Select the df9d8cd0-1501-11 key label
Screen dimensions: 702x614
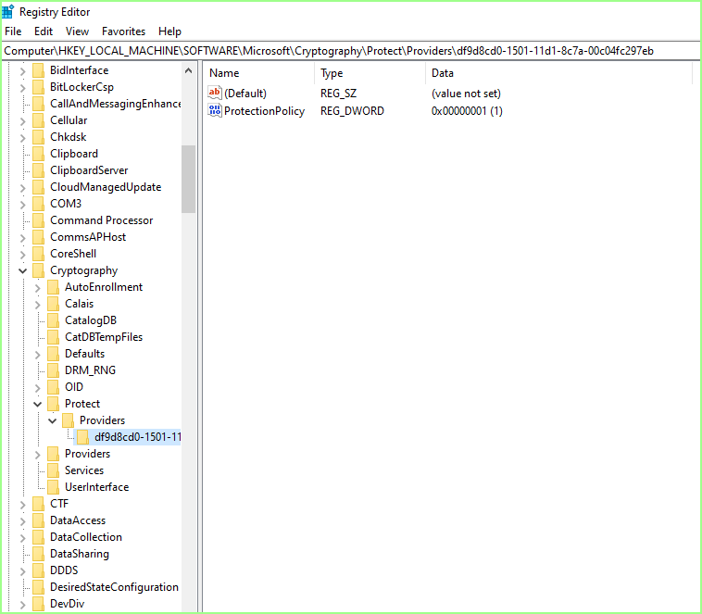pyautogui.click(x=137, y=437)
